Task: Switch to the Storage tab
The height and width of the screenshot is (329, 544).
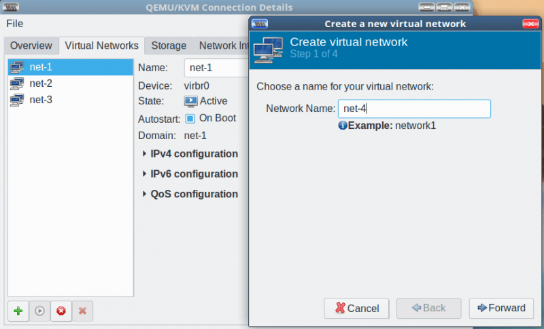Action: click(169, 46)
